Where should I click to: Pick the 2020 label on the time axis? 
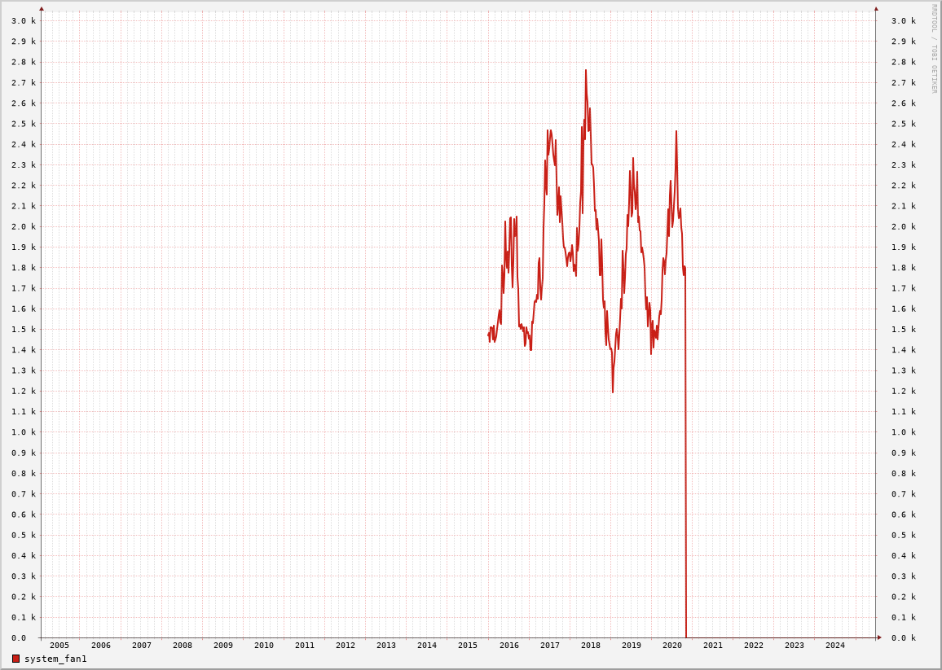tap(672, 646)
